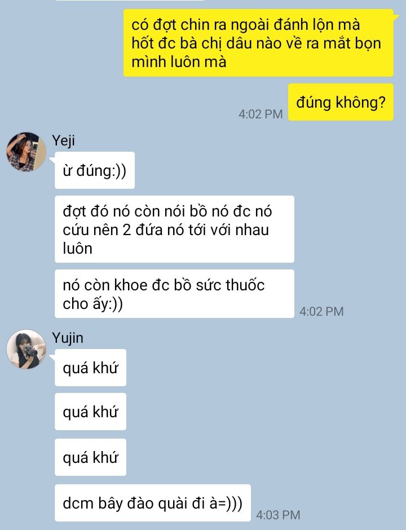Select the yellow "đúng không?" bubble
The height and width of the screenshot is (530, 406).
pos(341,102)
